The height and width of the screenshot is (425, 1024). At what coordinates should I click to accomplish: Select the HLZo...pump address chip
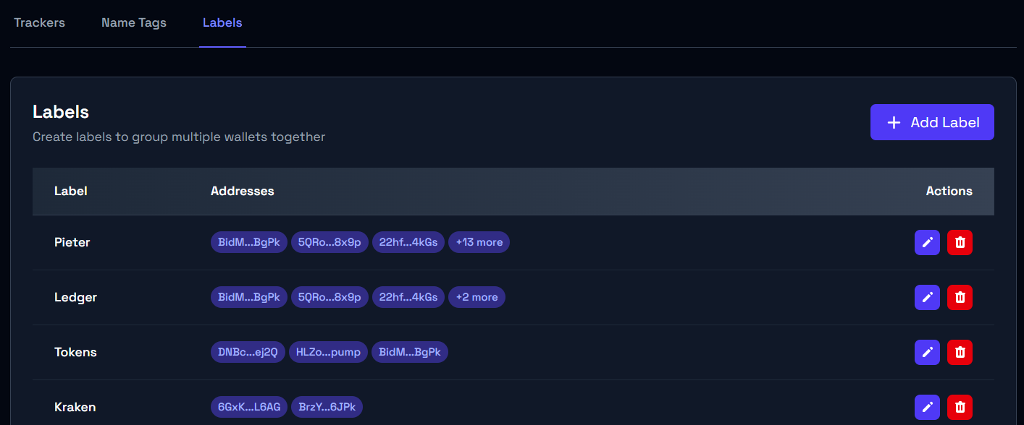tap(328, 352)
